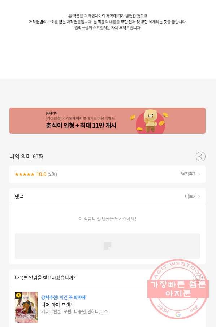Screen dimensions: 216x327
Task: Click the AGIT WEBTOON stamp watermark
Action: pyautogui.click(x=178, y=289)
